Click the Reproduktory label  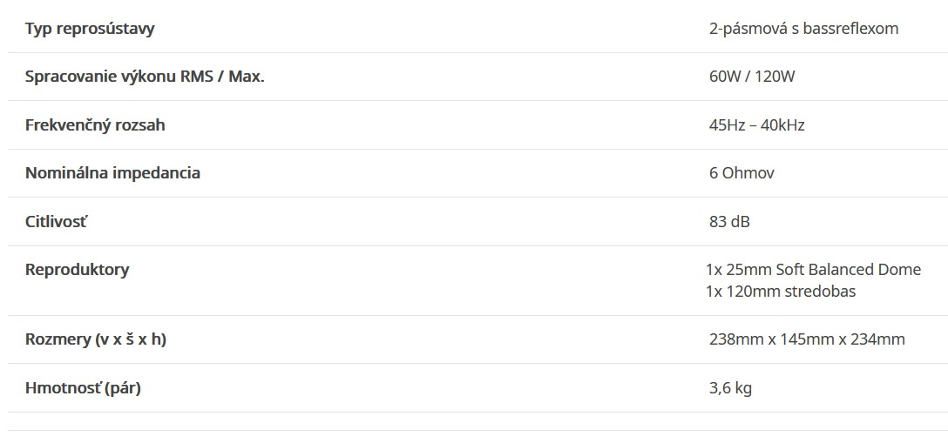(77, 270)
